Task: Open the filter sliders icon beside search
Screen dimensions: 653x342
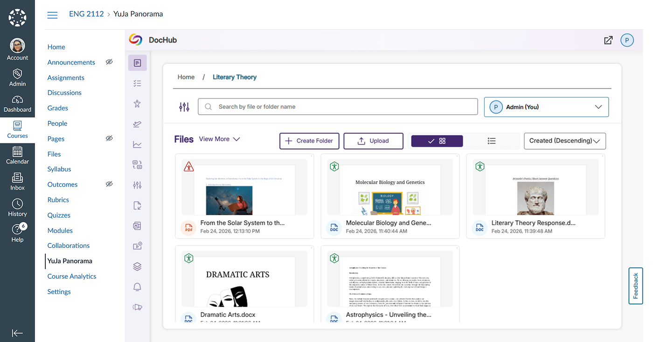Action: (184, 107)
